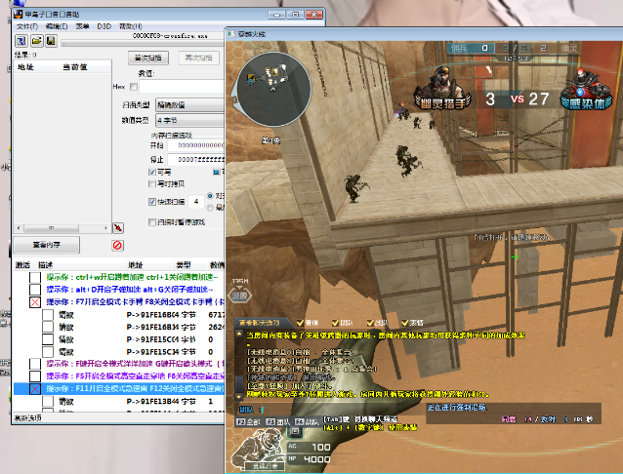Enable the copy-on-write checkbox
This screenshot has width=623, height=474.
(151, 183)
